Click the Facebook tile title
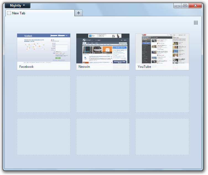 coord(26,67)
